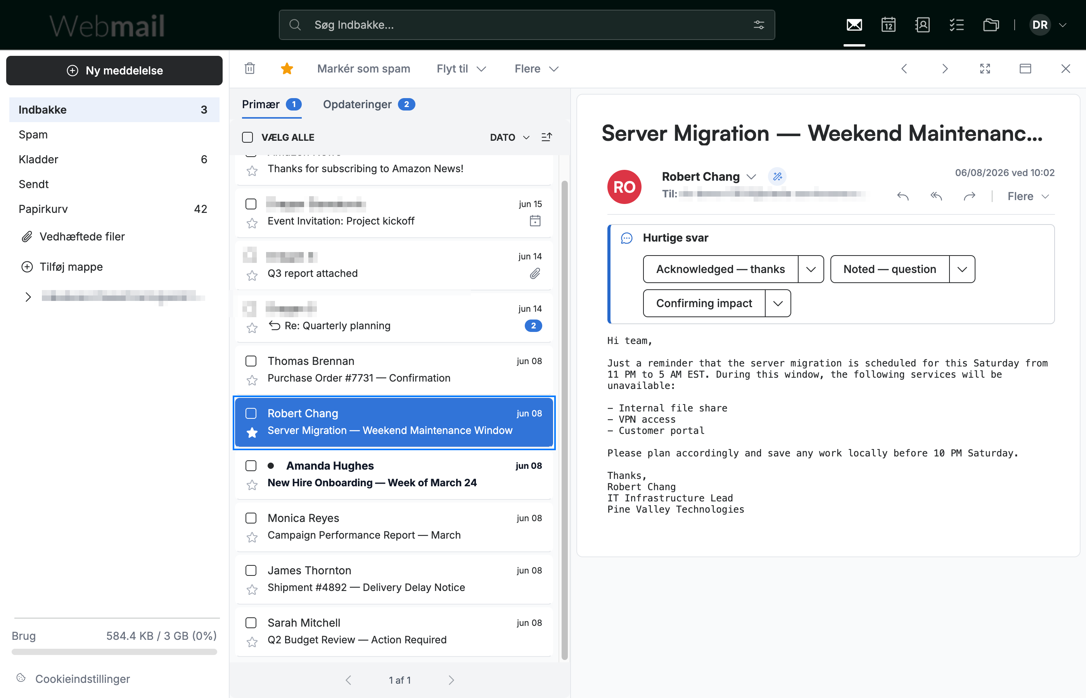Expand Confirming impact reply options

(778, 303)
